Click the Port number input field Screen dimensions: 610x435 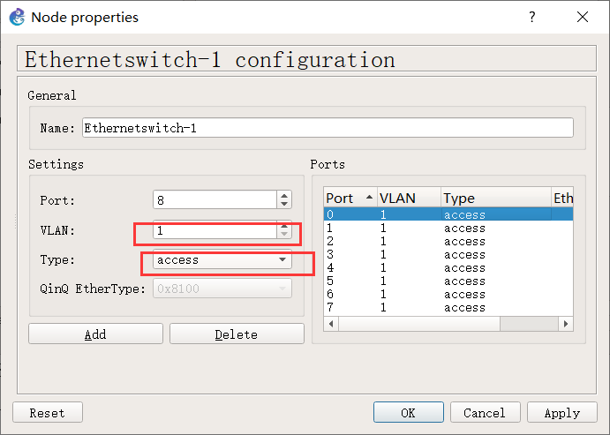215,200
